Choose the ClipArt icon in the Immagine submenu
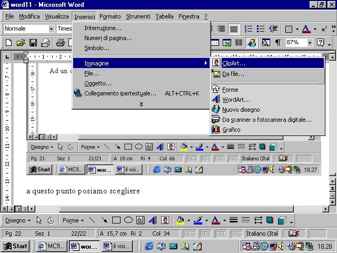Screen dimensions: 337x253 [216, 63]
